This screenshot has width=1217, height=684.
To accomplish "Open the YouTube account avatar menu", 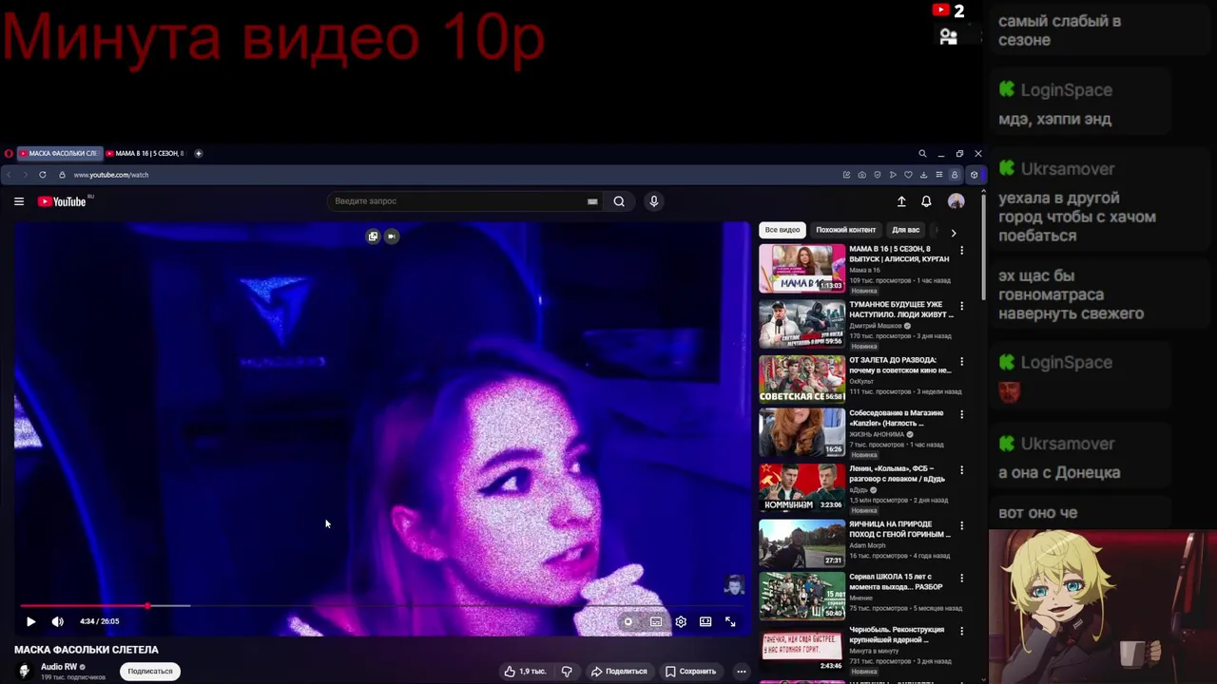I will point(956,201).
